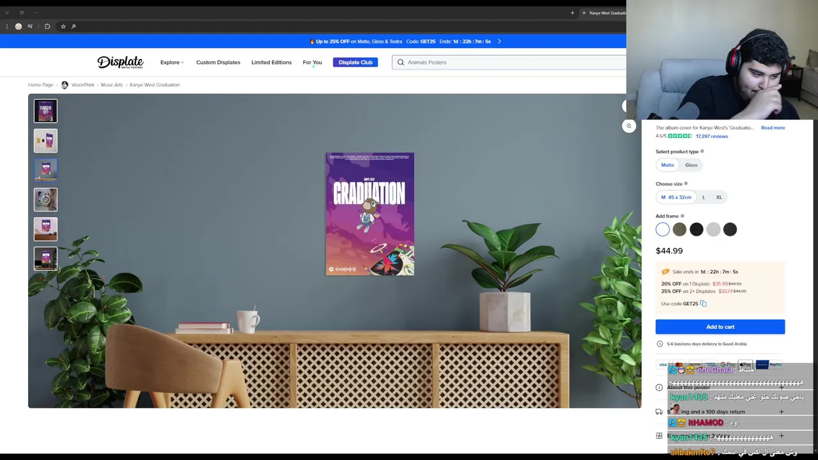Select the third thumbnail room view
This screenshot has width=818, height=460.
pos(45,170)
